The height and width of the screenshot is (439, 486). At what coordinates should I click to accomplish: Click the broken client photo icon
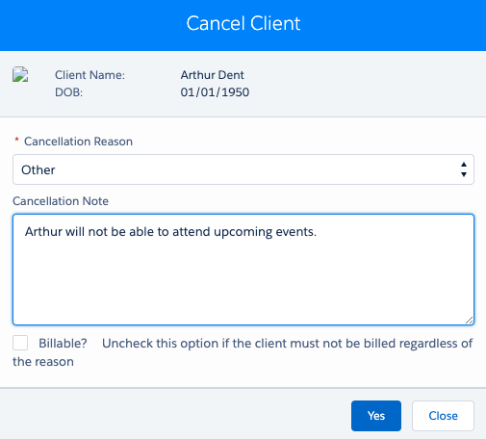(x=20, y=74)
